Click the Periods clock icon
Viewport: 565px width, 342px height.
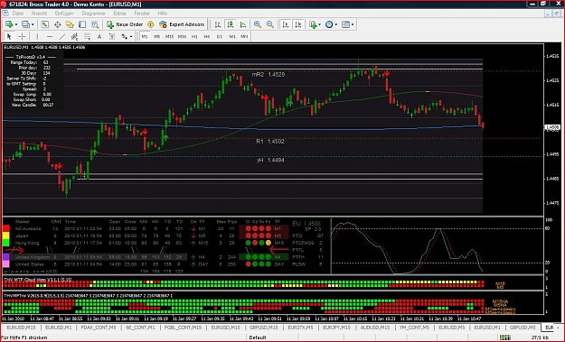point(329,24)
